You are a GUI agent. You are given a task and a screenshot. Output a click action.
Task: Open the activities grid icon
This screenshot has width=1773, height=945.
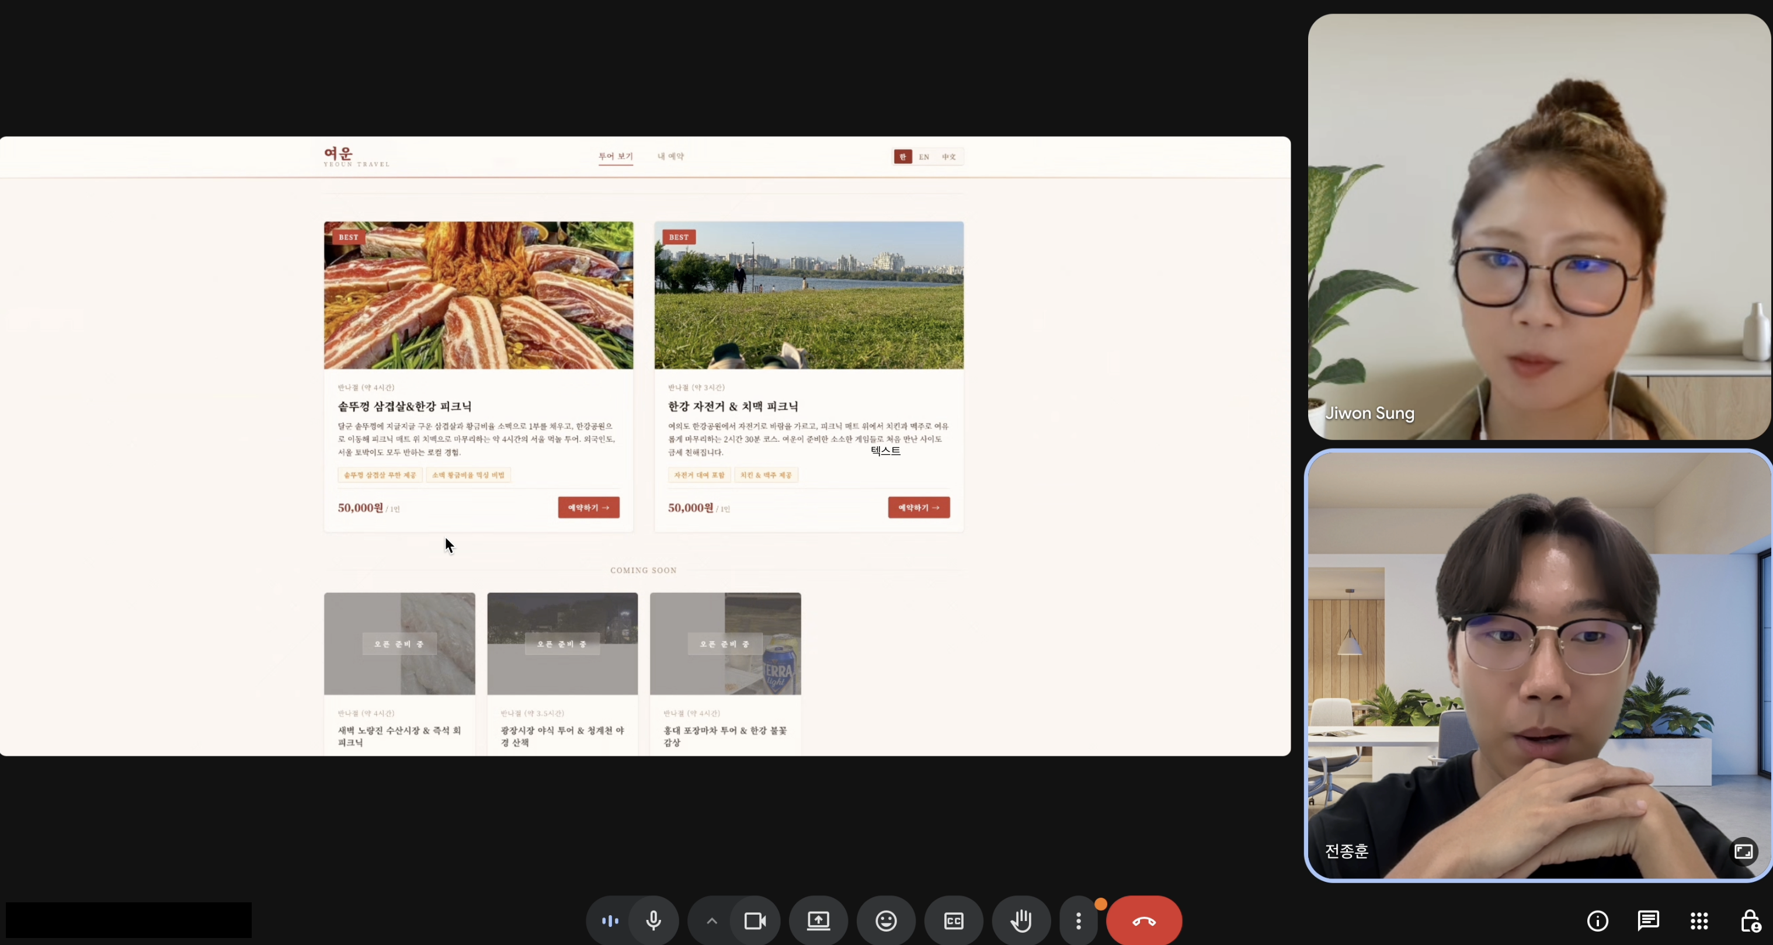click(1699, 921)
